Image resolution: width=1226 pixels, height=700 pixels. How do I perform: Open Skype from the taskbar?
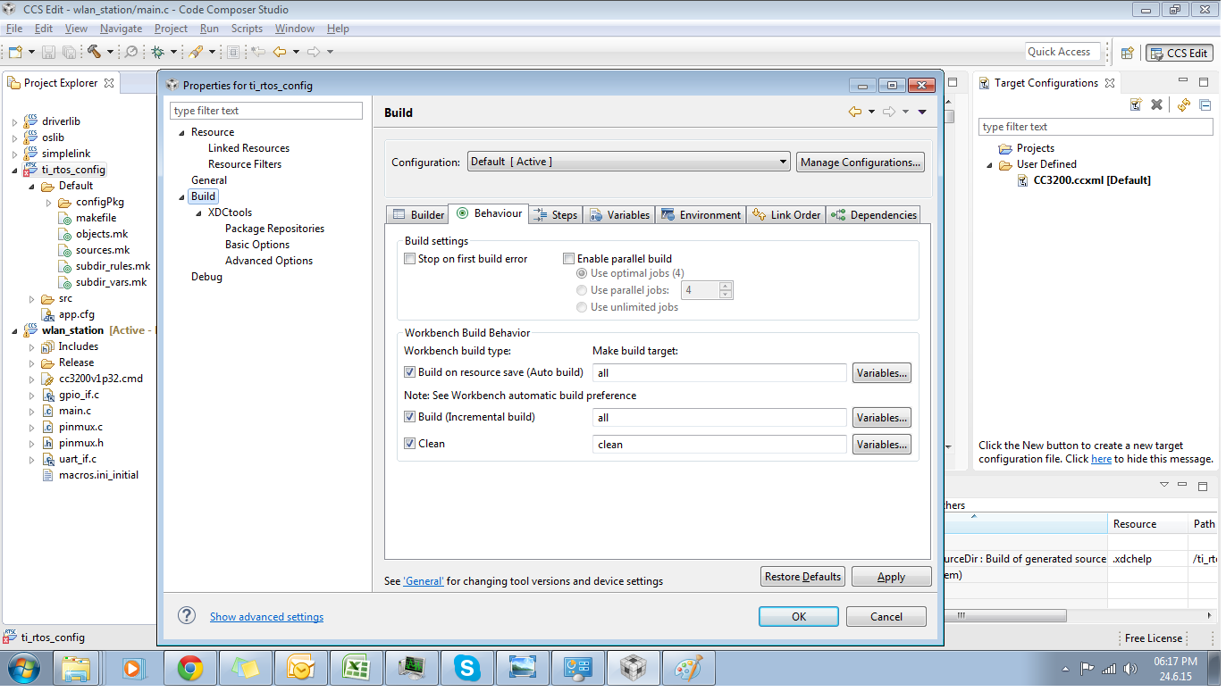point(466,668)
